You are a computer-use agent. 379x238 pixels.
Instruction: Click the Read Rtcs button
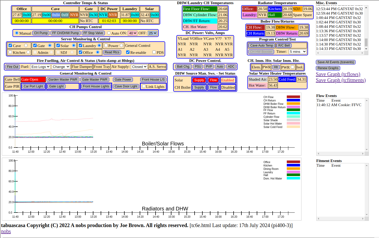tap(112, 52)
